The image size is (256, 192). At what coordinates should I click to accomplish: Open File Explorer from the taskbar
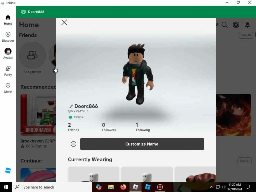(111, 187)
